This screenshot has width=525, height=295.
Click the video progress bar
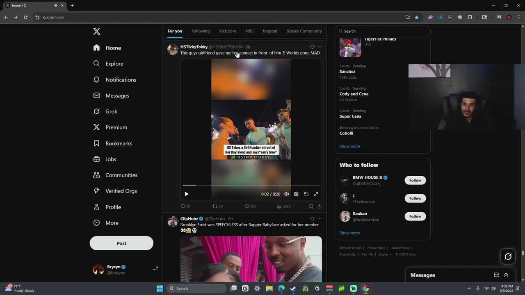coord(251,186)
